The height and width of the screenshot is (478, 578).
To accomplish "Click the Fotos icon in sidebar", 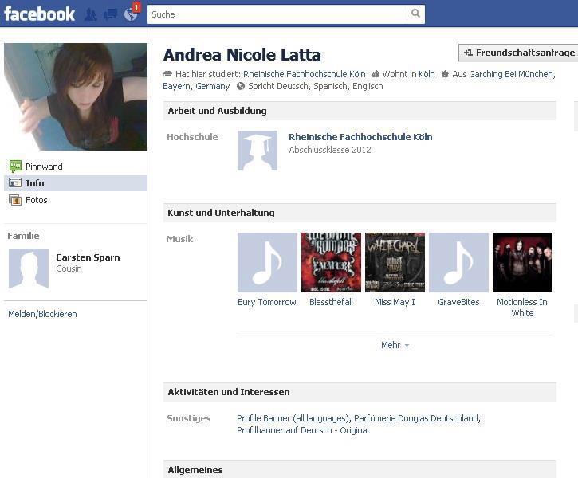I will pos(15,200).
